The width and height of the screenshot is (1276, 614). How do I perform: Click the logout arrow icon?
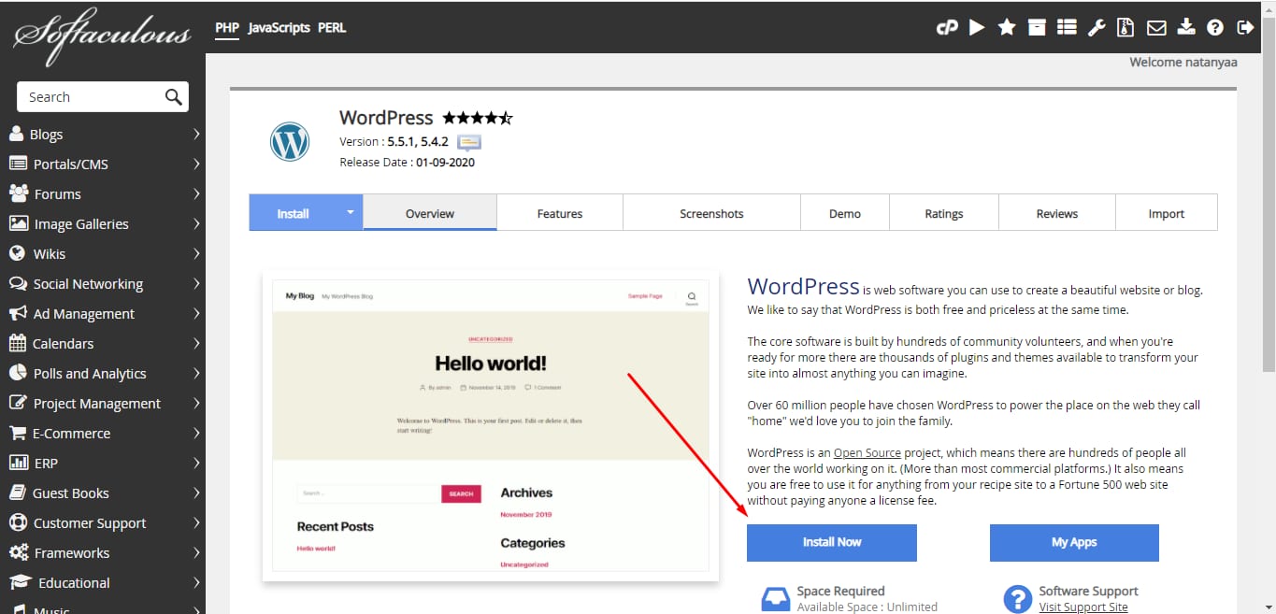coord(1245,28)
